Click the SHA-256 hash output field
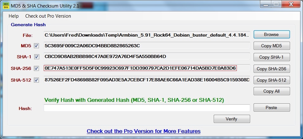Image resolution: width=303 pixels, height=139 pixels. click(x=147, y=68)
